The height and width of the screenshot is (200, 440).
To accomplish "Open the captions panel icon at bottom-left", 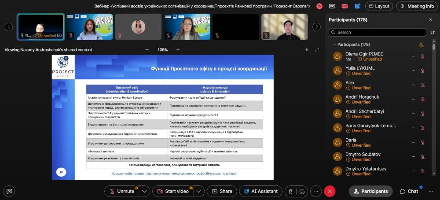I will (9, 191).
